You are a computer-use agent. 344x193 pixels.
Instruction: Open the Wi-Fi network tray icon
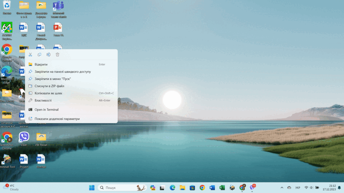click(306, 188)
